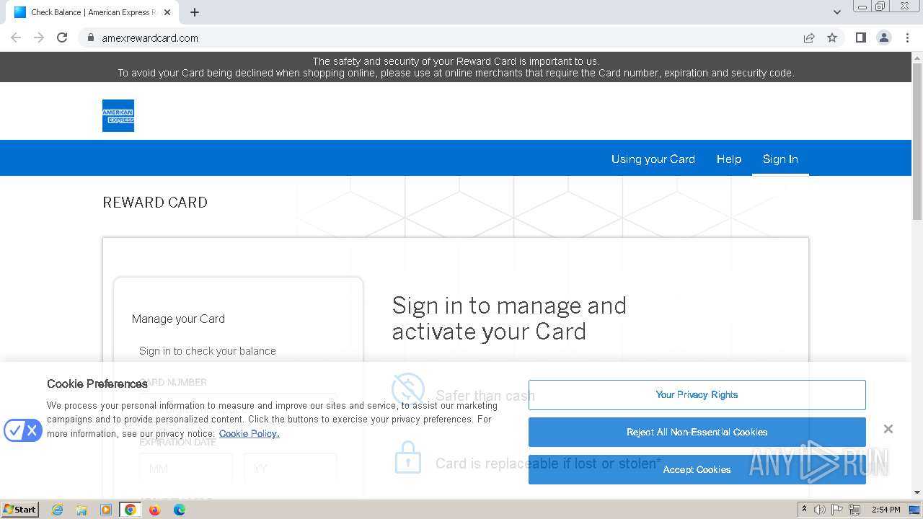
Task: Share this page icon
Action: pyautogui.click(x=809, y=37)
